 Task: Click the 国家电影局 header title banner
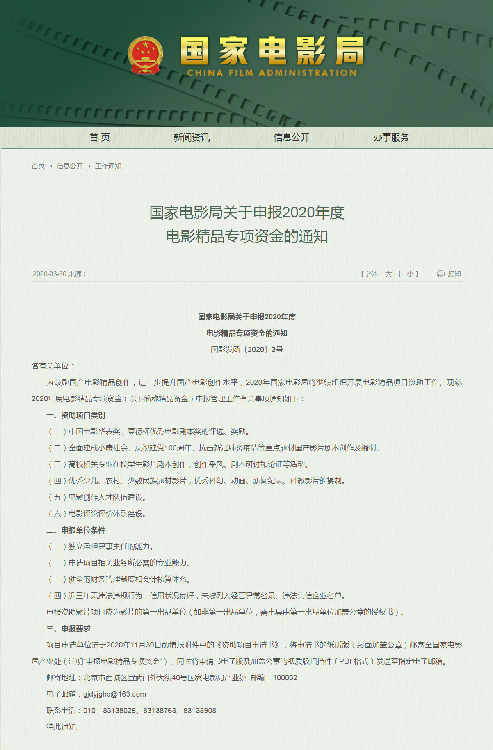pos(272,51)
